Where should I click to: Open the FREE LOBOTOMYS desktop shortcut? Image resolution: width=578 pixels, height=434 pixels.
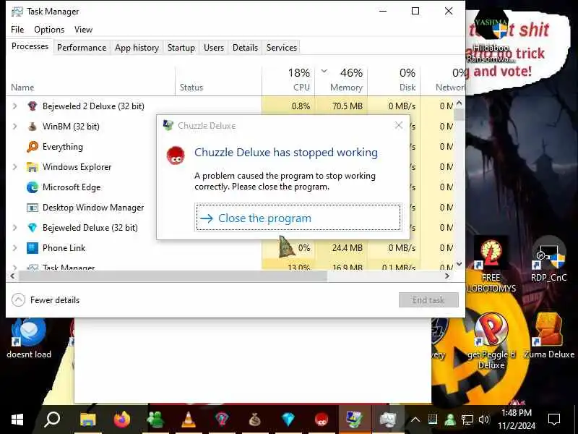[491, 265]
